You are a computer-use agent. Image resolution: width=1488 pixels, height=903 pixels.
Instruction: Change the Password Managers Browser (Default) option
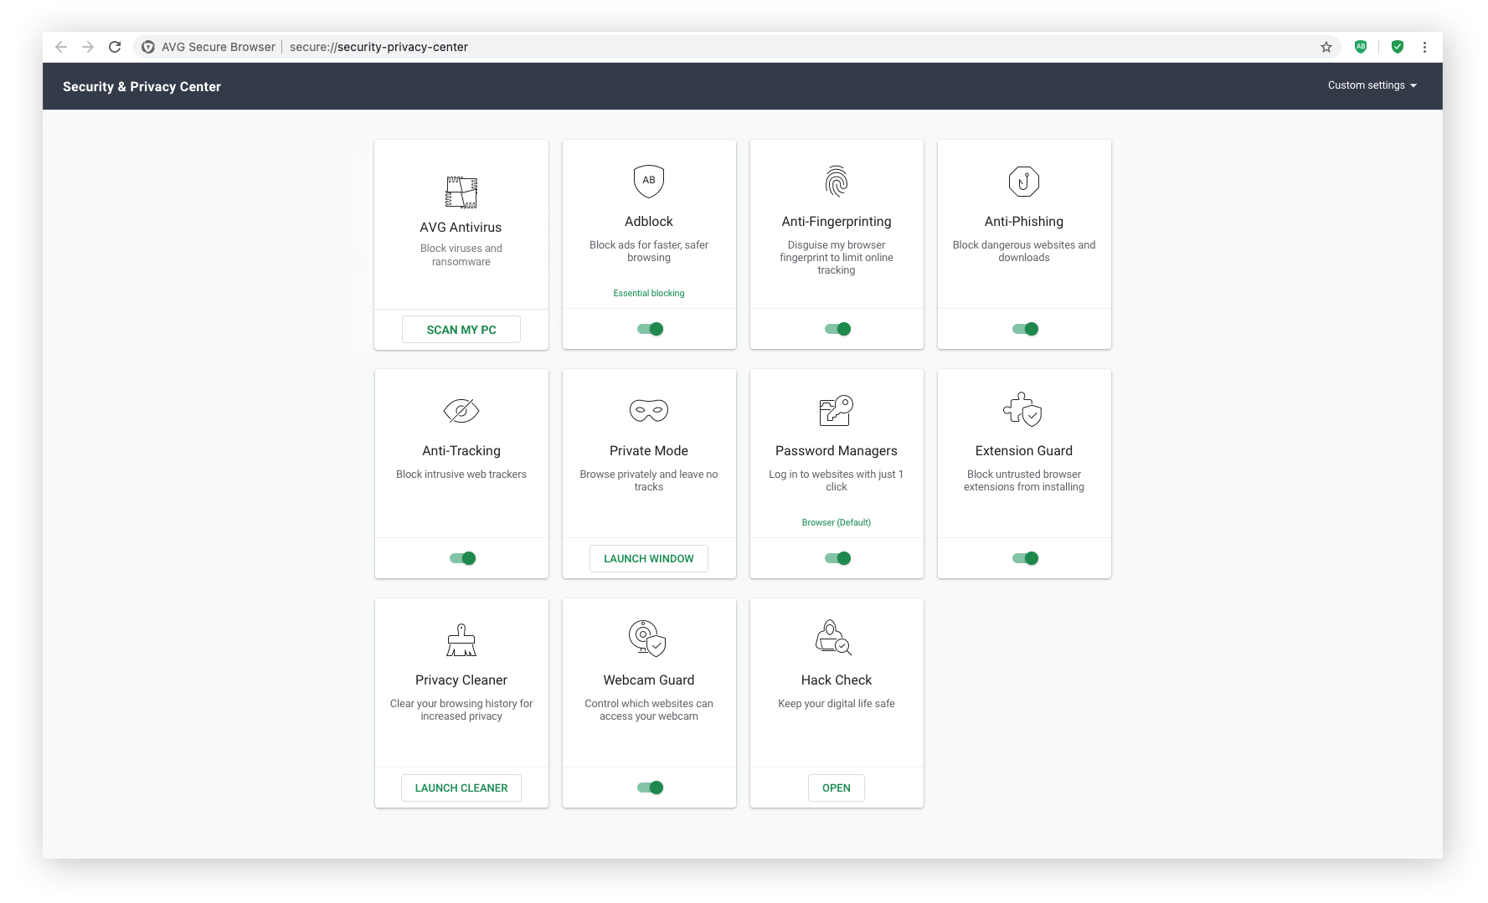pos(836,521)
